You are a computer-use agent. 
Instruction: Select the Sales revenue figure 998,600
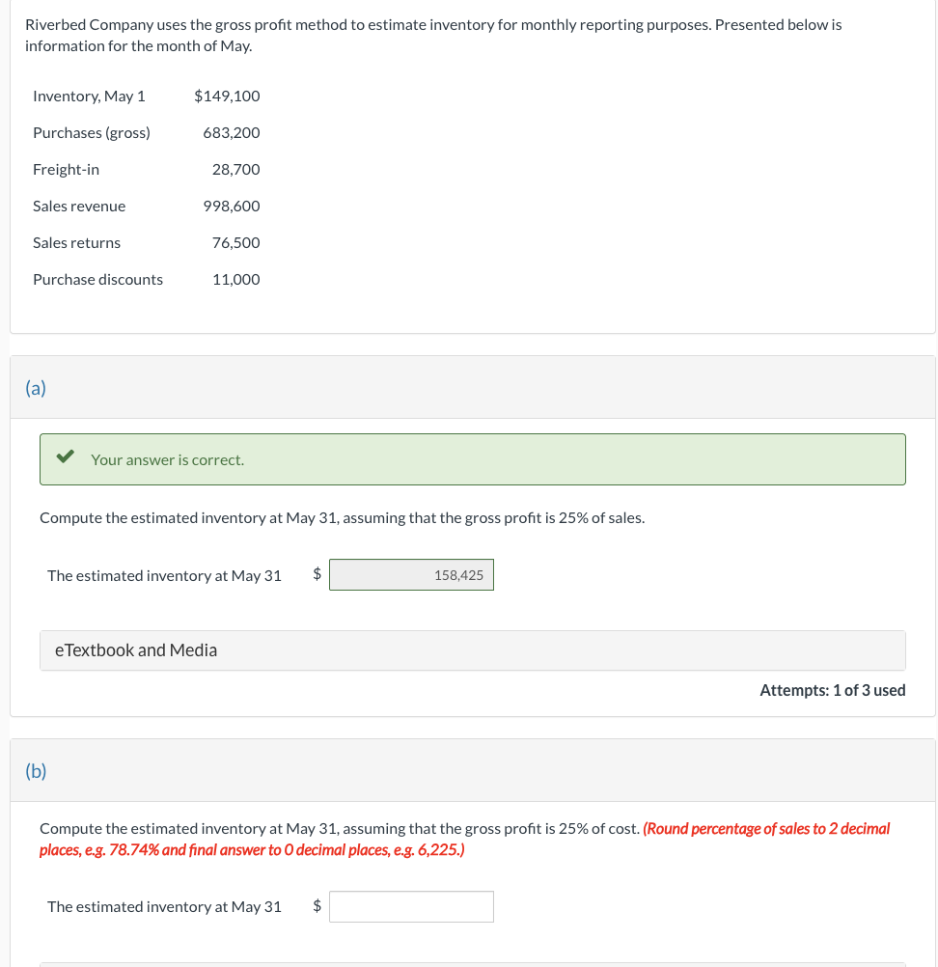232,206
